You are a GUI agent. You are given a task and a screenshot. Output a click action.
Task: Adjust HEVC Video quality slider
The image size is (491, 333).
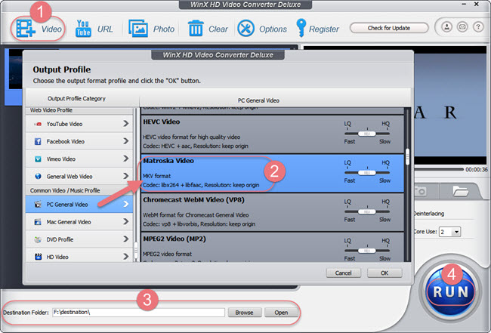(367, 134)
